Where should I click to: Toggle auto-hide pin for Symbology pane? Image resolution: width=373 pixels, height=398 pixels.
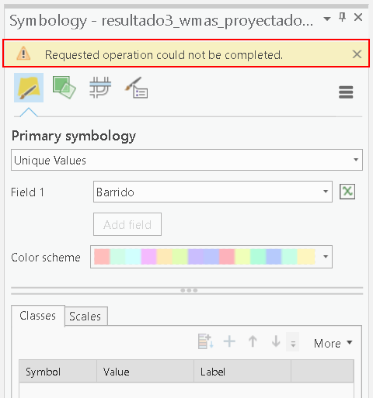[343, 17]
